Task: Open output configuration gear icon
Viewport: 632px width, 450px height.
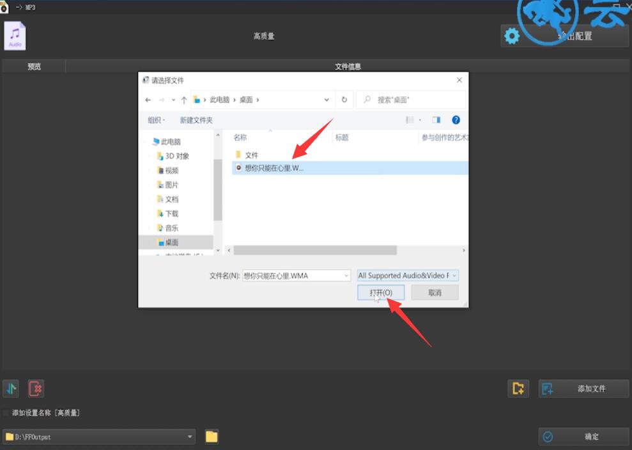Action: pyautogui.click(x=512, y=36)
